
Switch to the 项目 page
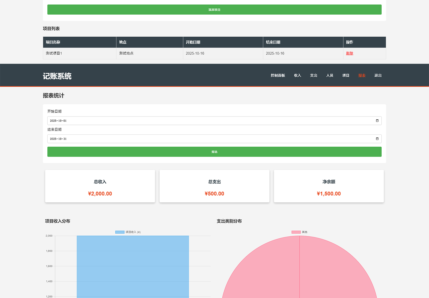pyautogui.click(x=346, y=75)
